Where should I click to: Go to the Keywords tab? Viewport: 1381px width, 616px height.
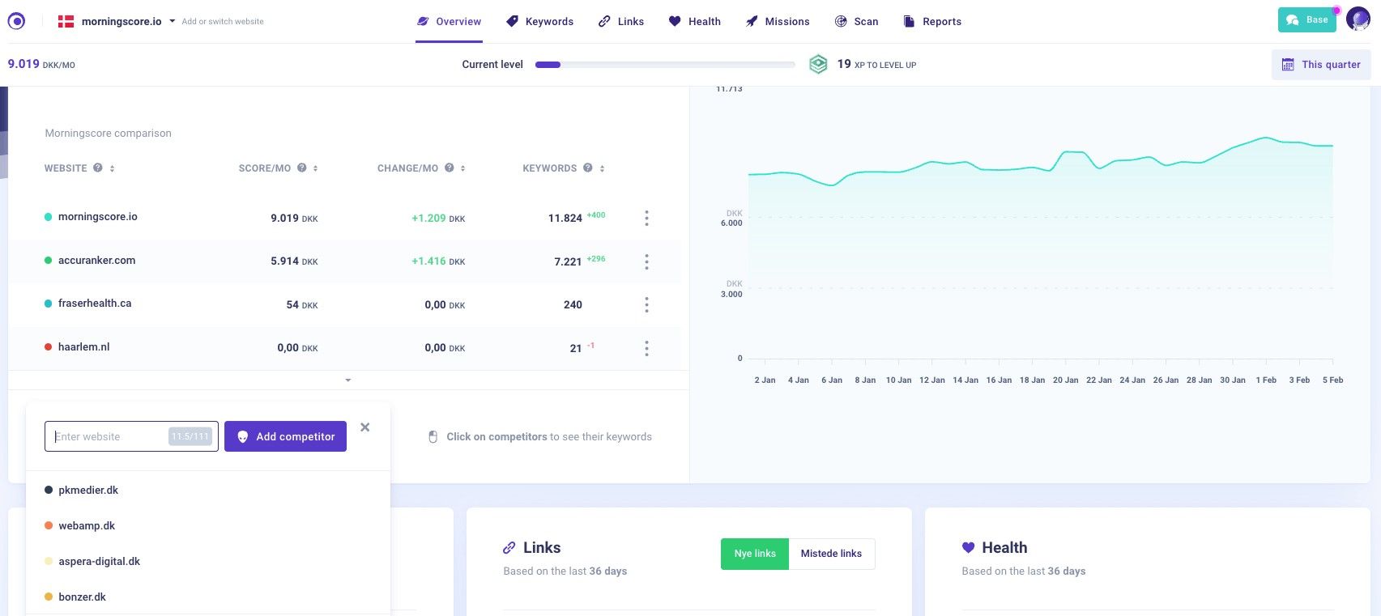tap(539, 22)
